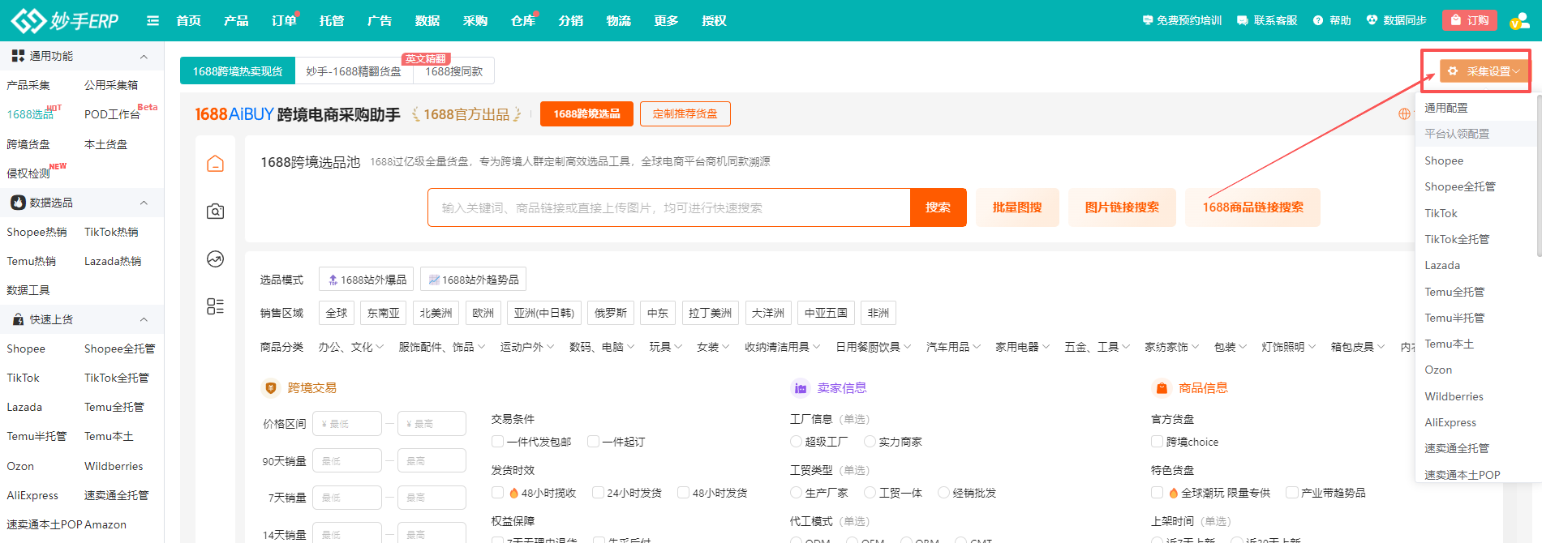Open the trend chart icon in vertical toolbar
The height and width of the screenshot is (543, 1542).
(x=215, y=259)
